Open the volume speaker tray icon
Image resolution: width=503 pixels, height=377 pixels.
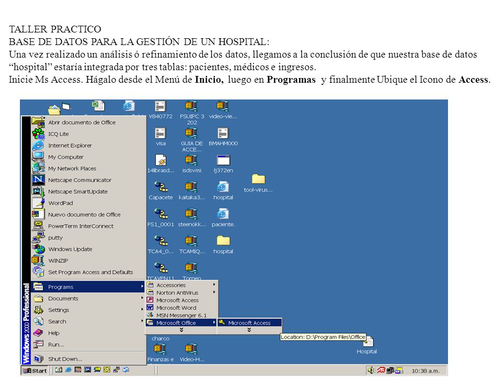[x=371, y=370]
